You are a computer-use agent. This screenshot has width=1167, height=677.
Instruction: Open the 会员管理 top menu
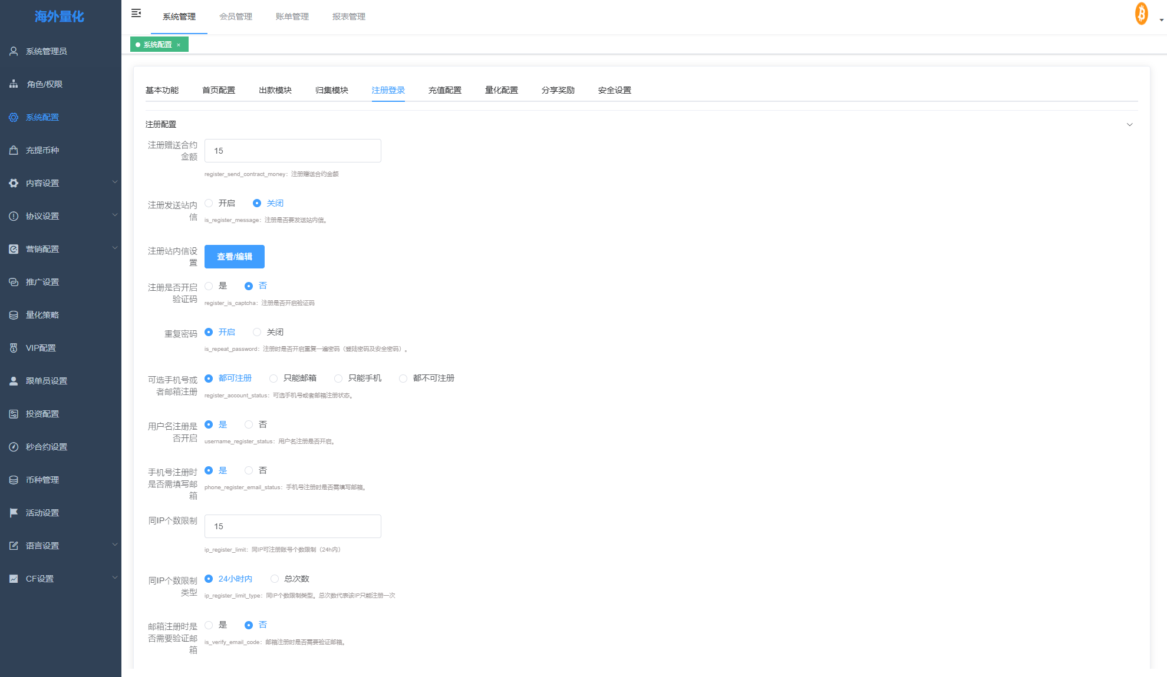(236, 16)
